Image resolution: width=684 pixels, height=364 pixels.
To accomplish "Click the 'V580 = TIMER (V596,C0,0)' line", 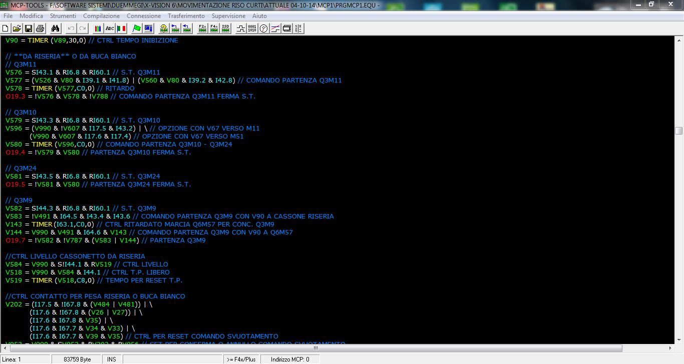I will coord(119,144).
